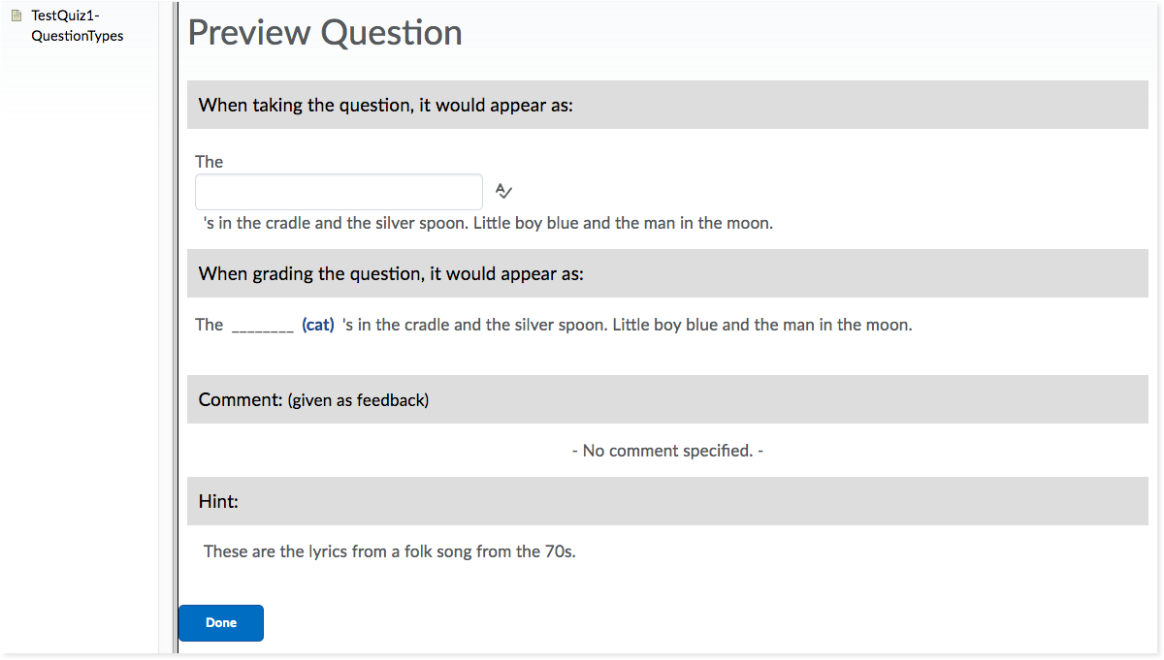The height and width of the screenshot is (660, 1164).
Task: Click the word "The" above the answer box
Action: [209, 162]
